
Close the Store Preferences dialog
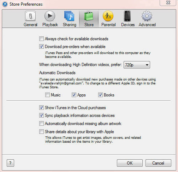168,2
